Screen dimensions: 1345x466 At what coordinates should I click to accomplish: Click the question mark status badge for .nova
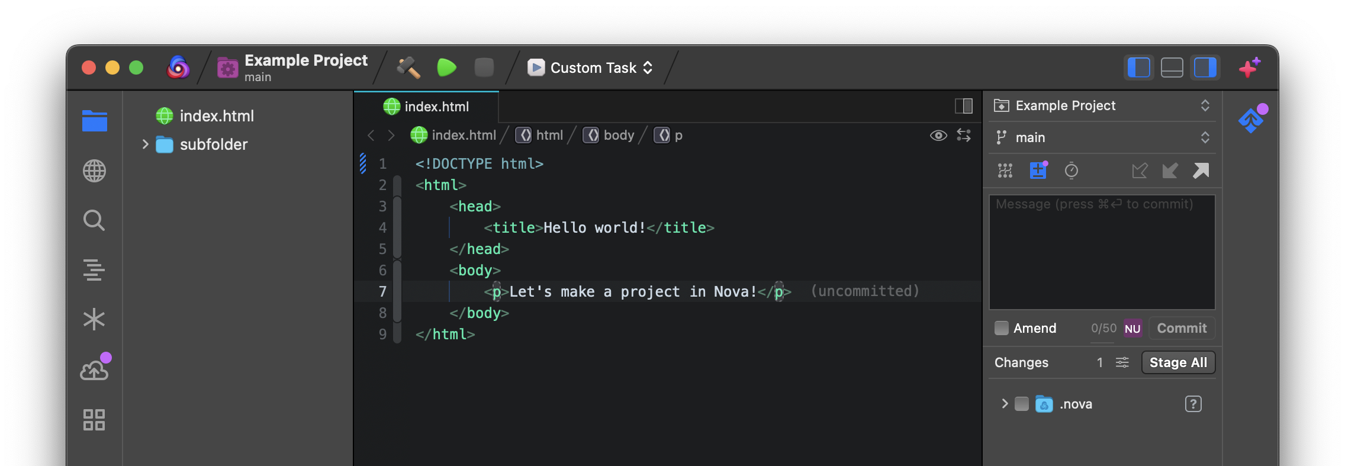pyautogui.click(x=1193, y=404)
